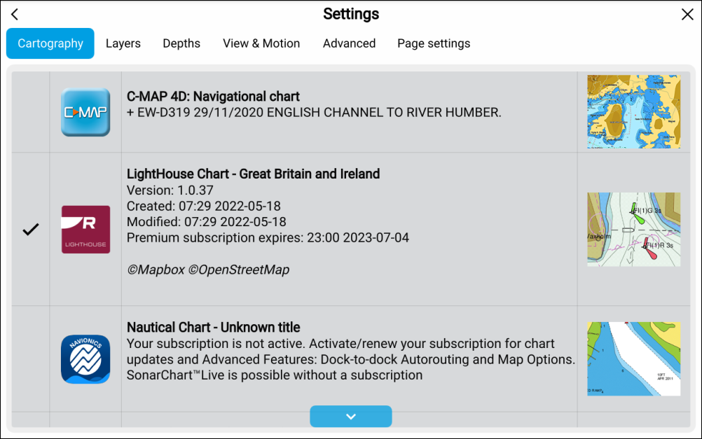Click the red LightHouse chart logo icon

click(85, 229)
